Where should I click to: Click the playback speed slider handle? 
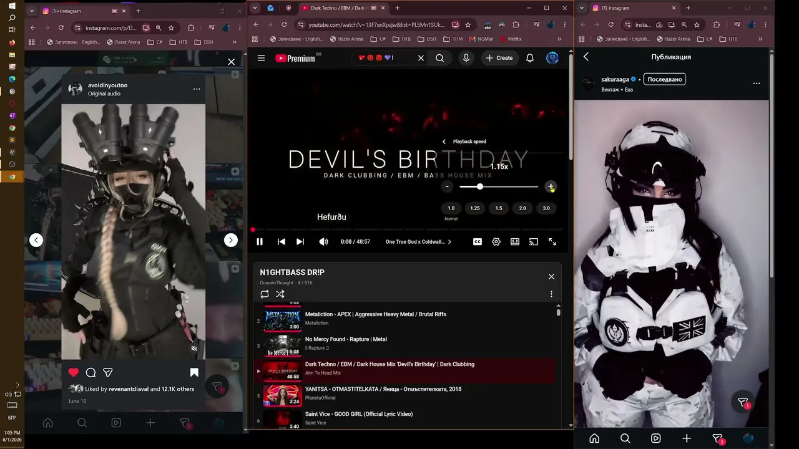479,186
